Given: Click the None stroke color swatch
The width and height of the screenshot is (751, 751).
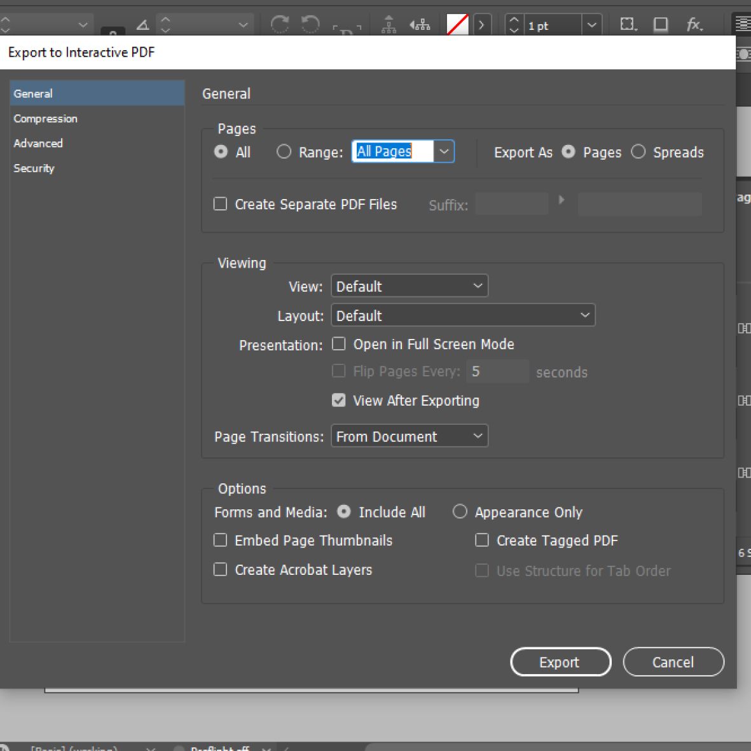Looking at the screenshot, I should pos(457,24).
